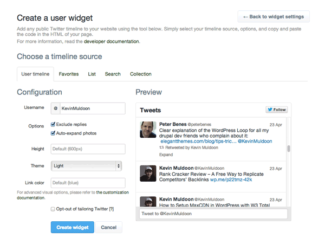The width and height of the screenshot is (325, 244).
Task: Click the preview timeline scrollbar thumb
Action: [x=289, y=149]
